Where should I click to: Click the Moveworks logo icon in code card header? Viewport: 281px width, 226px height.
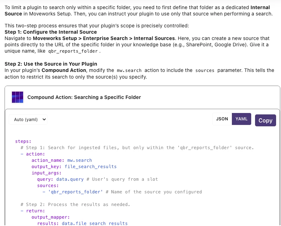[18, 97]
